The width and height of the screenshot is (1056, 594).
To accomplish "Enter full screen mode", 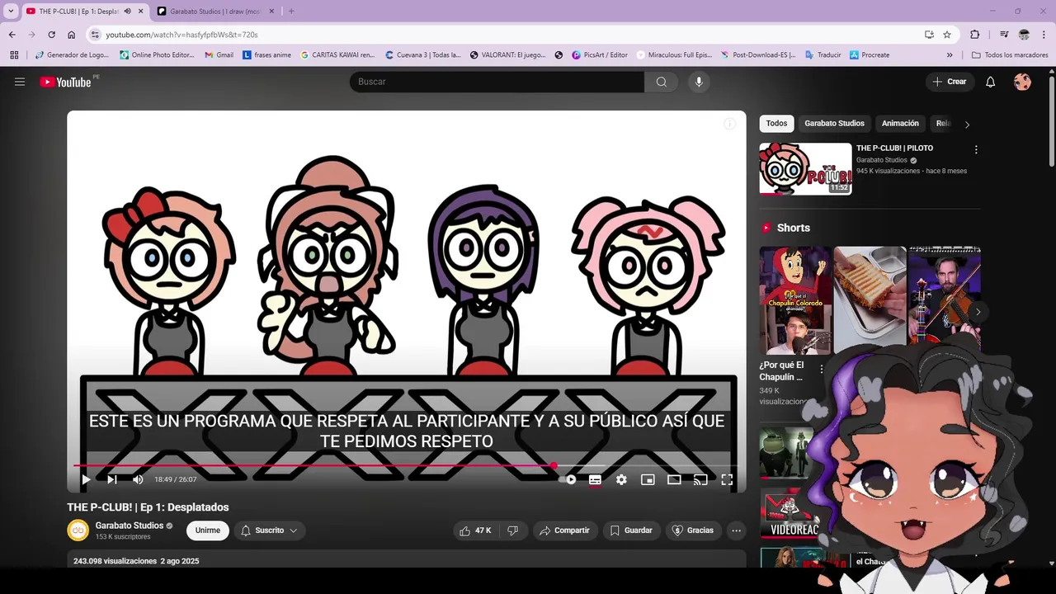I will tap(727, 479).
